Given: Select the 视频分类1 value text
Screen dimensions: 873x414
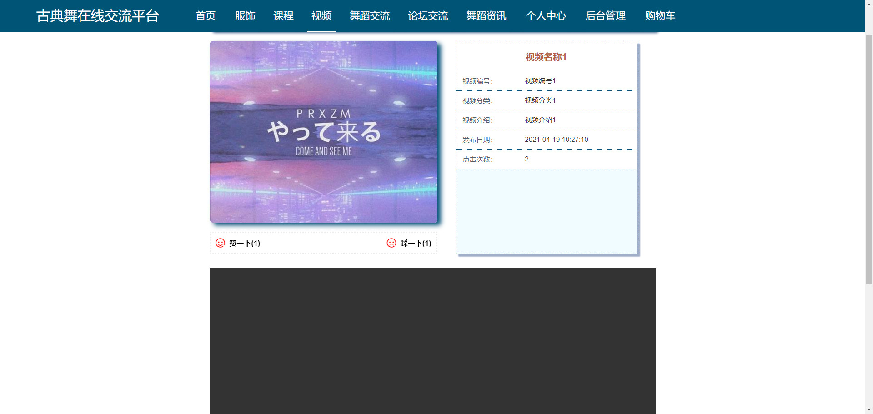Looking at the screenshot, I should (540, 100).
